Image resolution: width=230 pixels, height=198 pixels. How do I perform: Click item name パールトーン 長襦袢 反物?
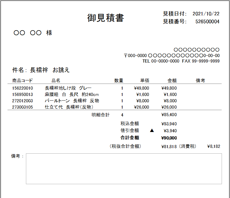coord(72,101)
